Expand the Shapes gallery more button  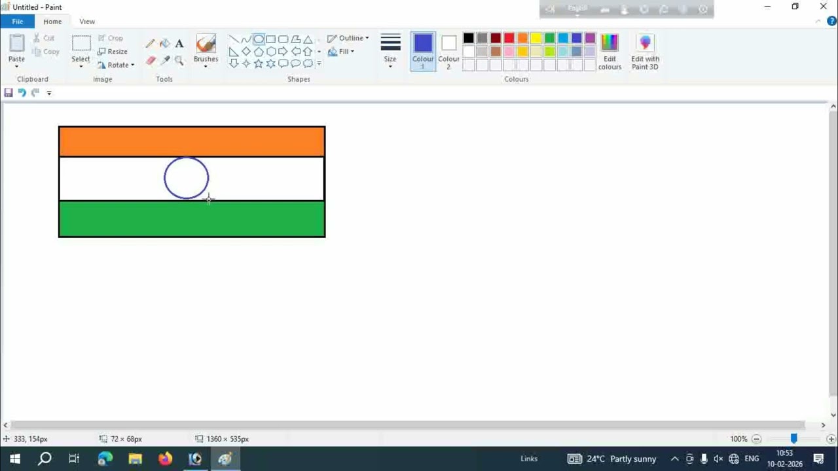tap(319, 63)
